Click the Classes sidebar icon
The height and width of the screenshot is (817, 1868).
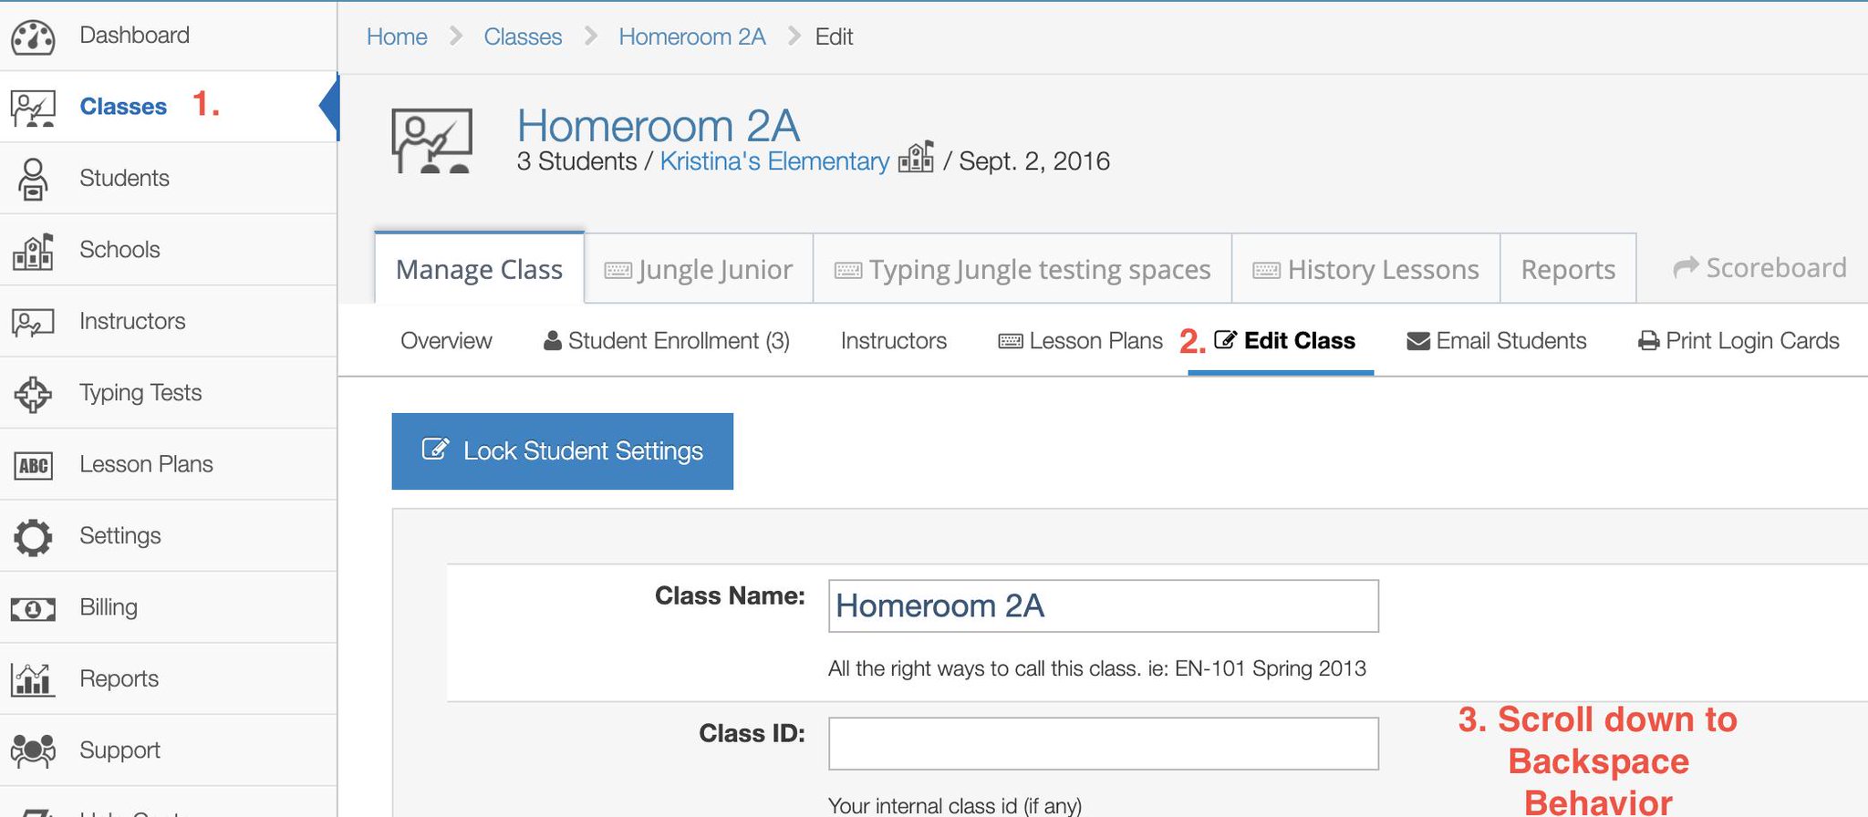click(x=33, y=108)
